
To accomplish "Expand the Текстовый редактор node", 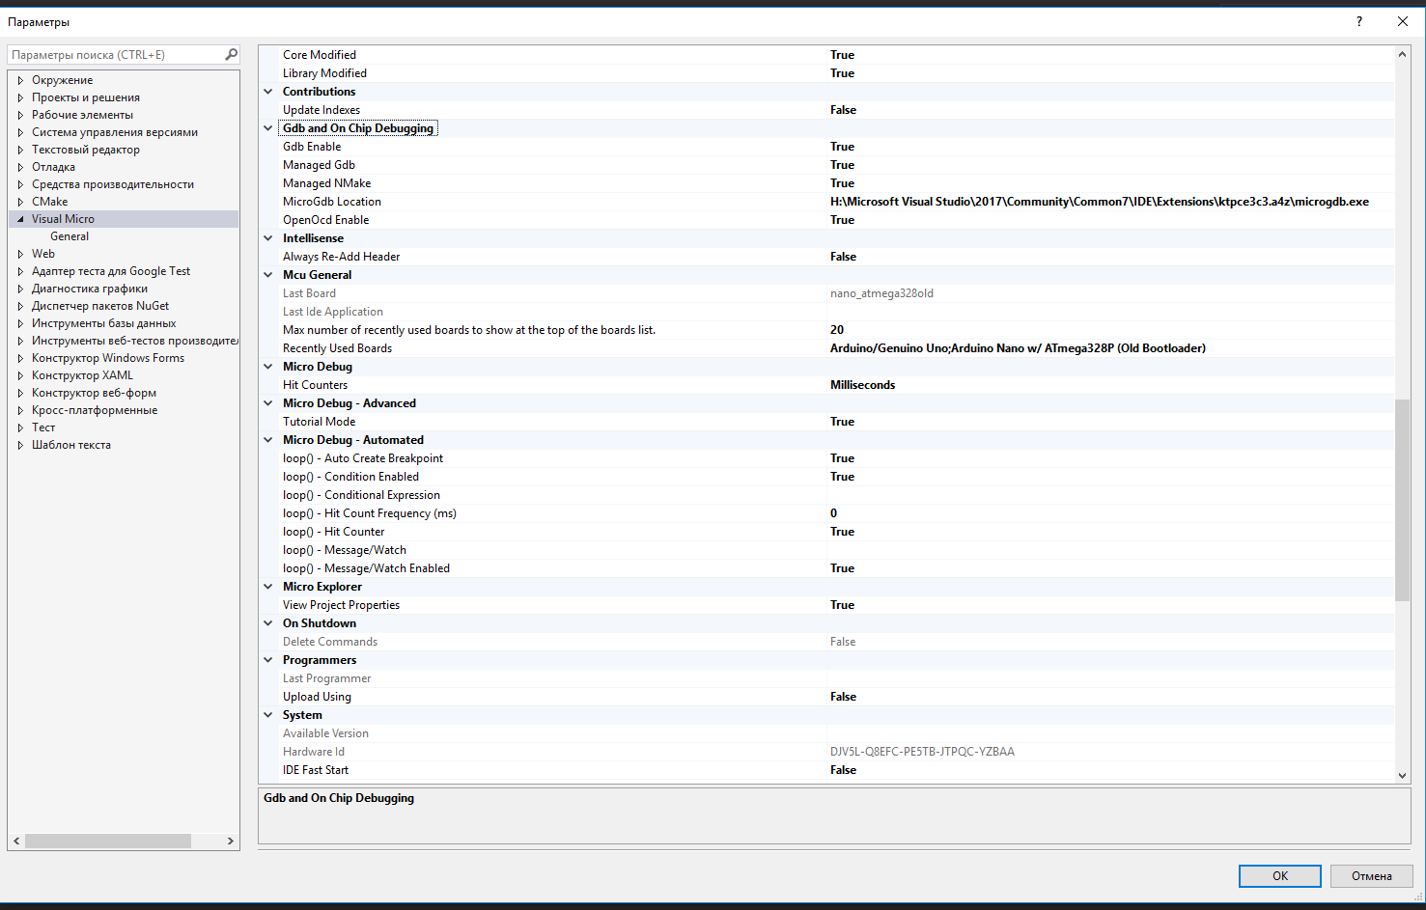I will point(20,150).
